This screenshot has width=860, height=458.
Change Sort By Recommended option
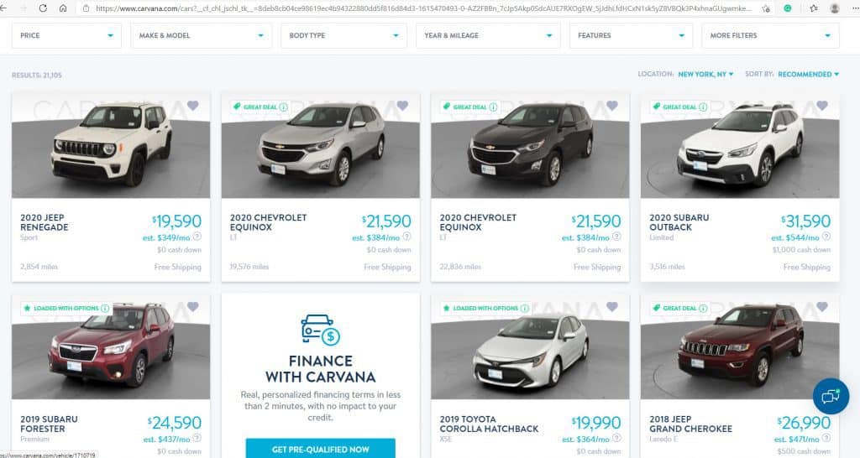(x=808, y=75)
